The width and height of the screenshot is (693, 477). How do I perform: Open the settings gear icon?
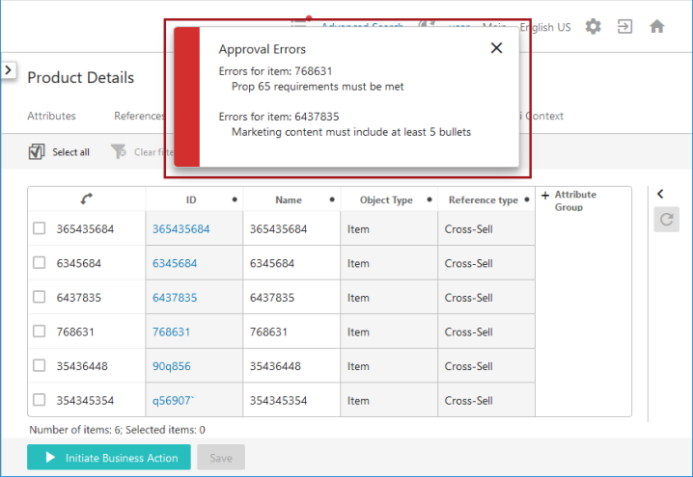593,26
